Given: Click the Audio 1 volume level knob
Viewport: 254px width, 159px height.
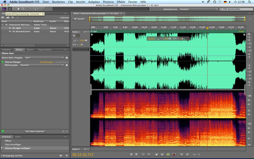Looking at the screenshot, I should click(x=78, y=40).
